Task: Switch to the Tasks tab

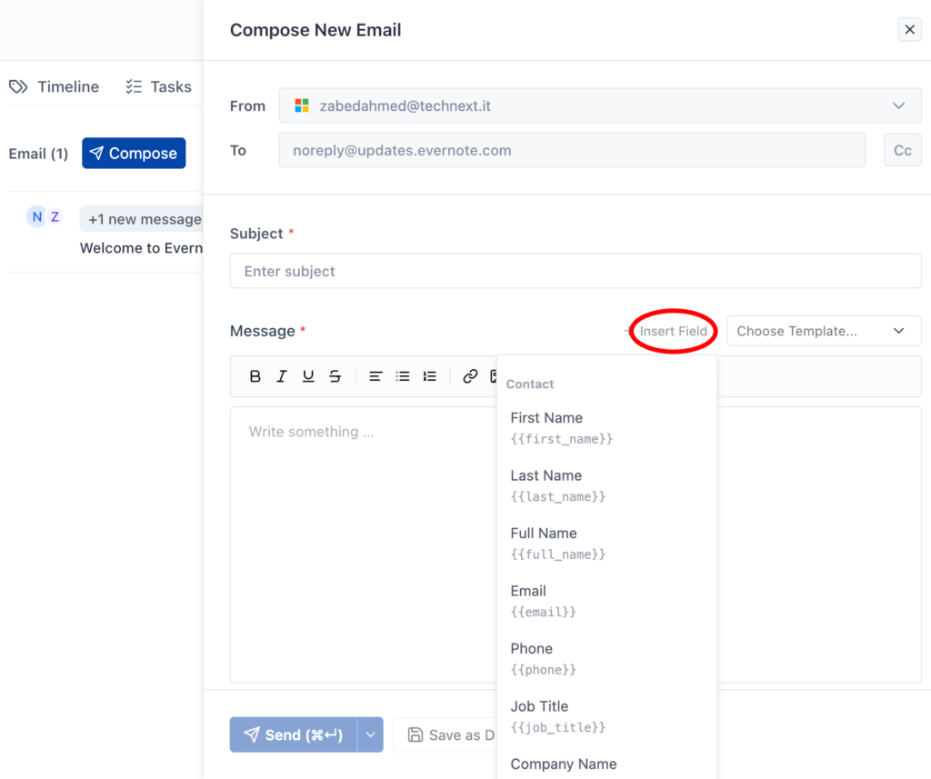Action: [159, 85]
